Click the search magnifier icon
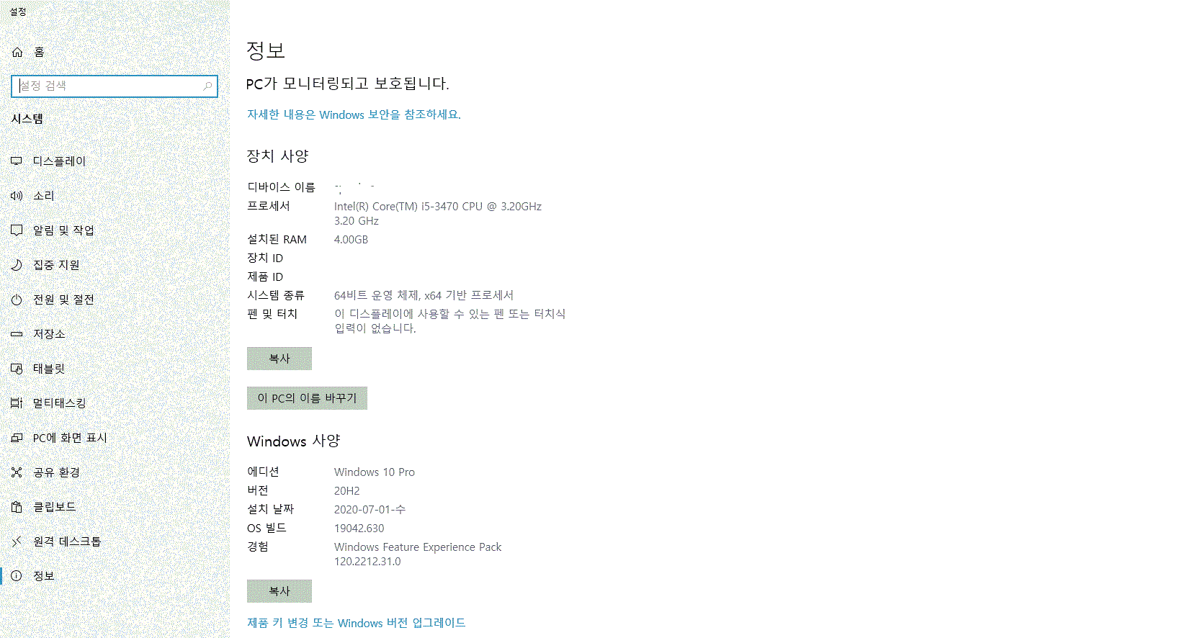Image resolution: width=1187 pixels, height=638 pixels. pyautogui.click(x=207, y=86)
